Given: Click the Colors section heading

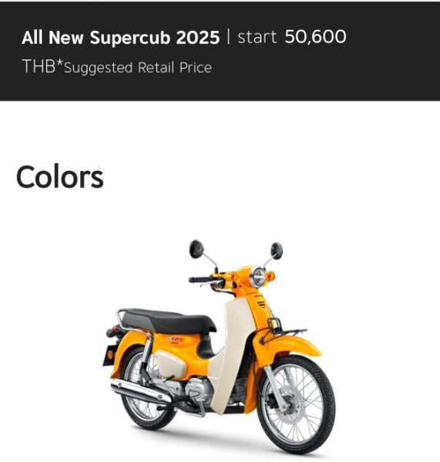Looking at the screenshot, I should [x=60, y=176].
